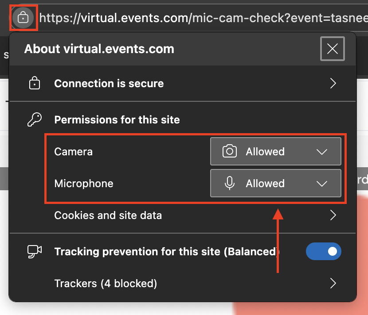Click the lock icon beside Connection is secure
The image size is (368, 315).
(x=35, y=83)
